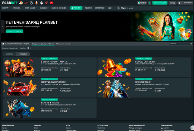
Task: Switch to the ТУРНИРИ tab
Action: [23, 54]
